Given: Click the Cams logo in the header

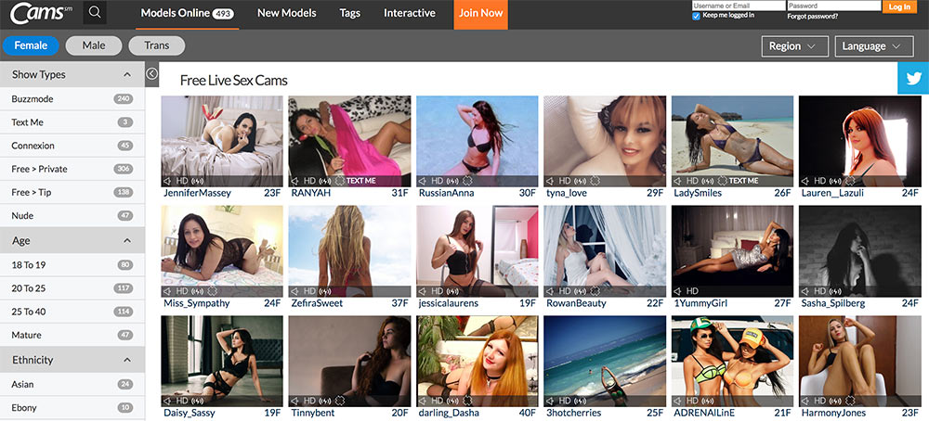Looking at the screenshot, I should coord(38,13).
